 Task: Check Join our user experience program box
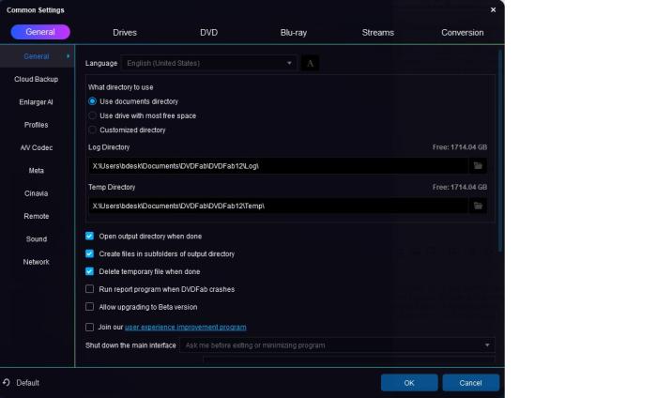[90, 327]
